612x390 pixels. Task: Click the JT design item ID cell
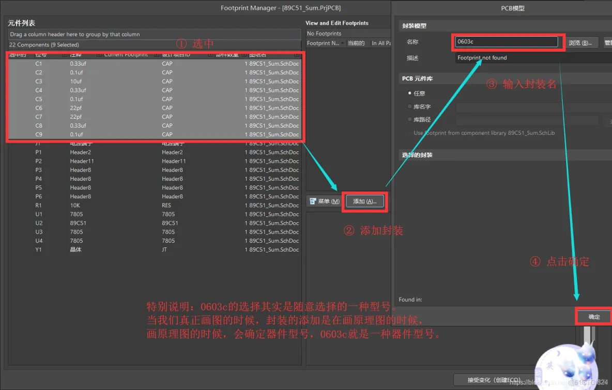click(x=164, y=249)
